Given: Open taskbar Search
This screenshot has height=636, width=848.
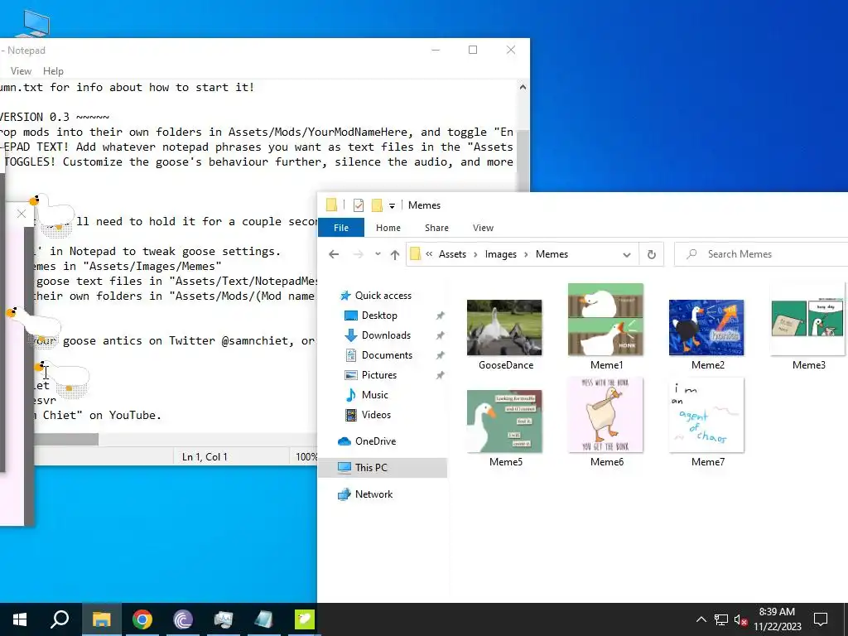Looking at the screenshot, I should point(60,619).
